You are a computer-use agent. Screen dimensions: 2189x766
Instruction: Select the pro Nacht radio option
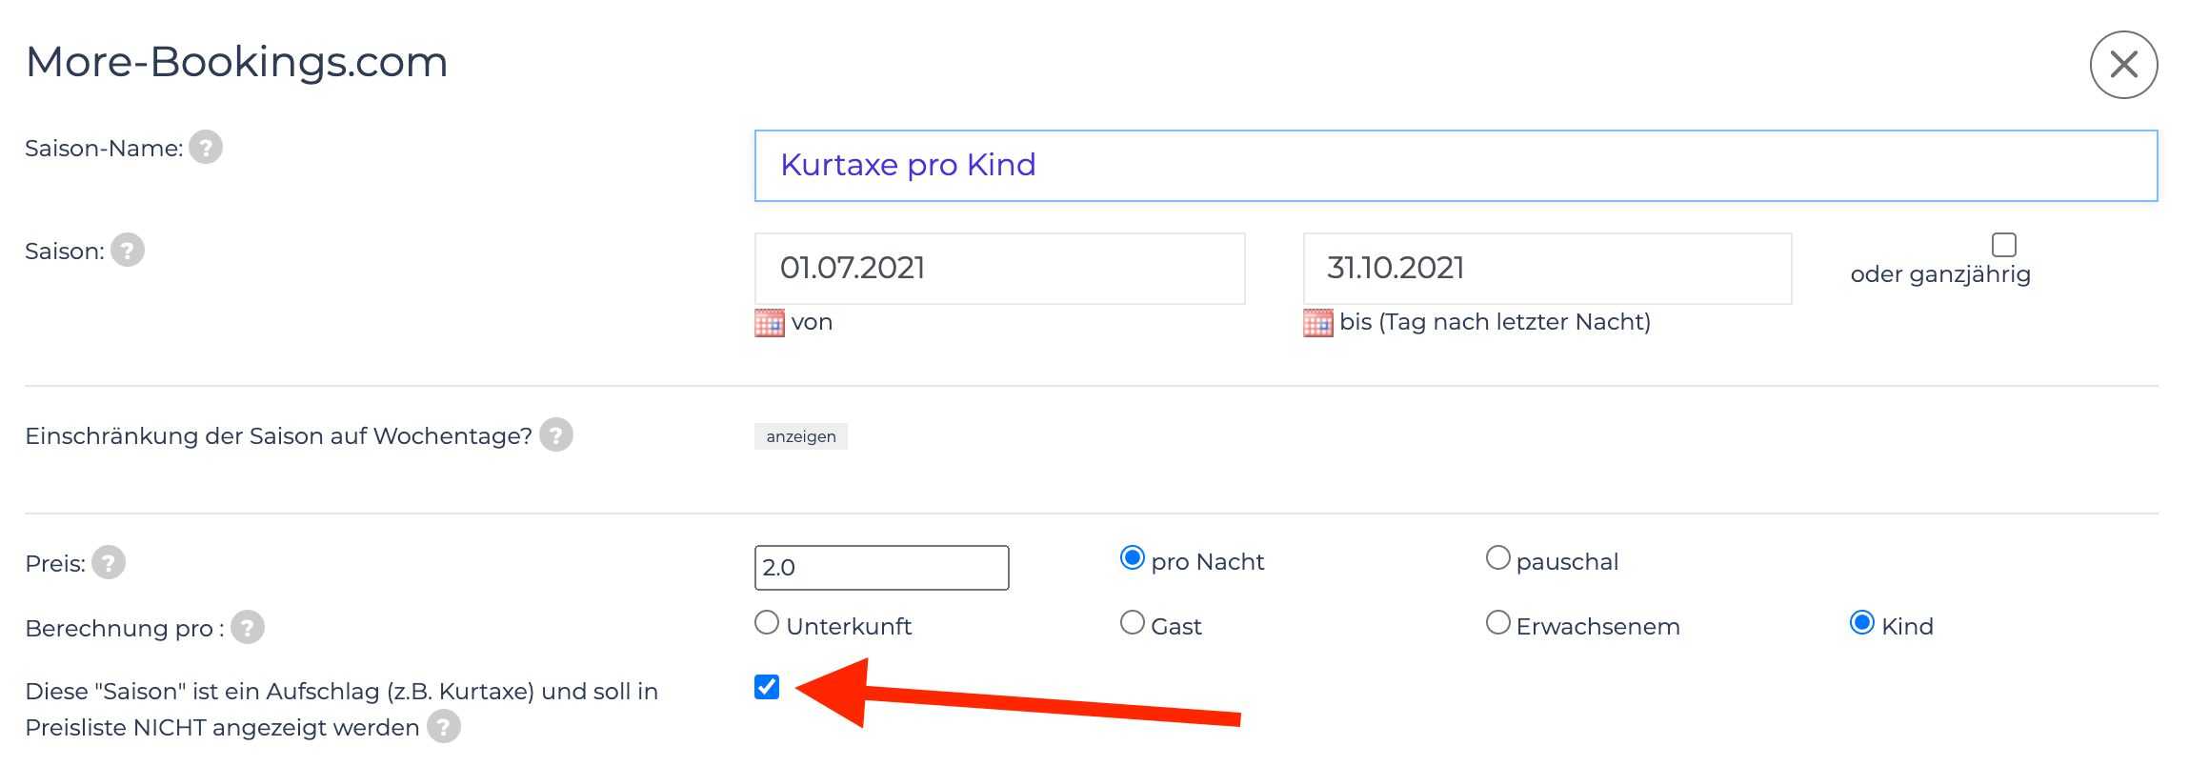[x=1132, y=557]
